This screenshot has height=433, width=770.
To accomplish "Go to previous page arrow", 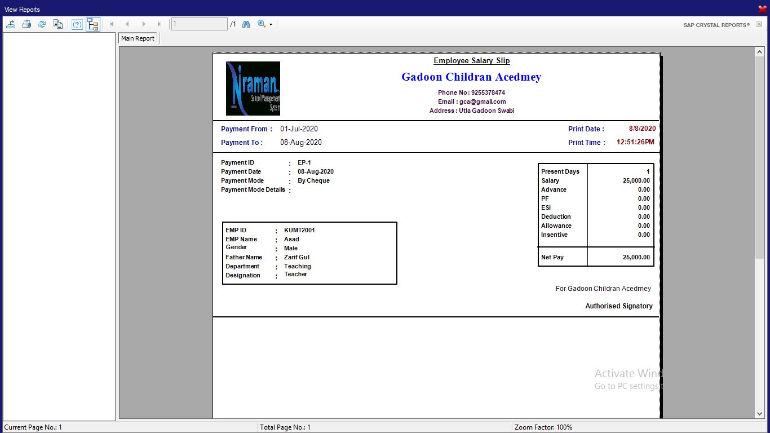I will (x=127, y=24).
